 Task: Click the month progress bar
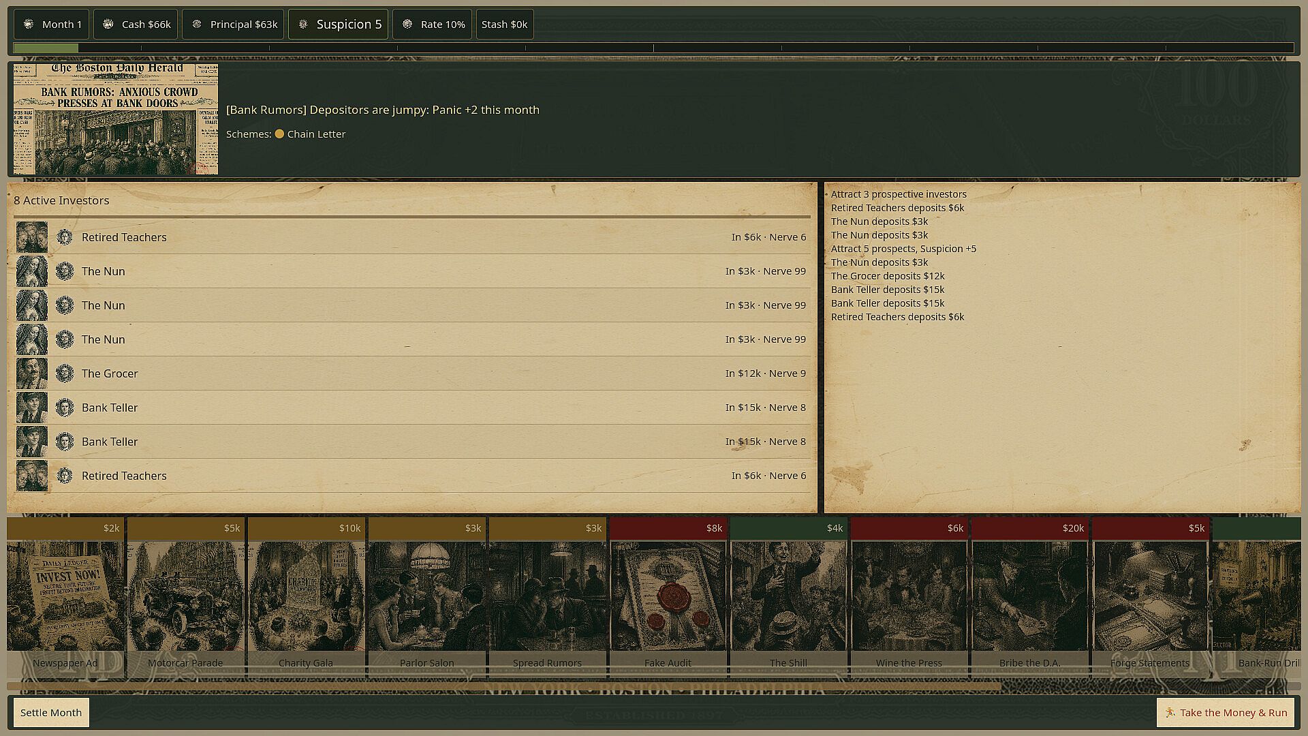pyautogui.click(x=653, y=48)
